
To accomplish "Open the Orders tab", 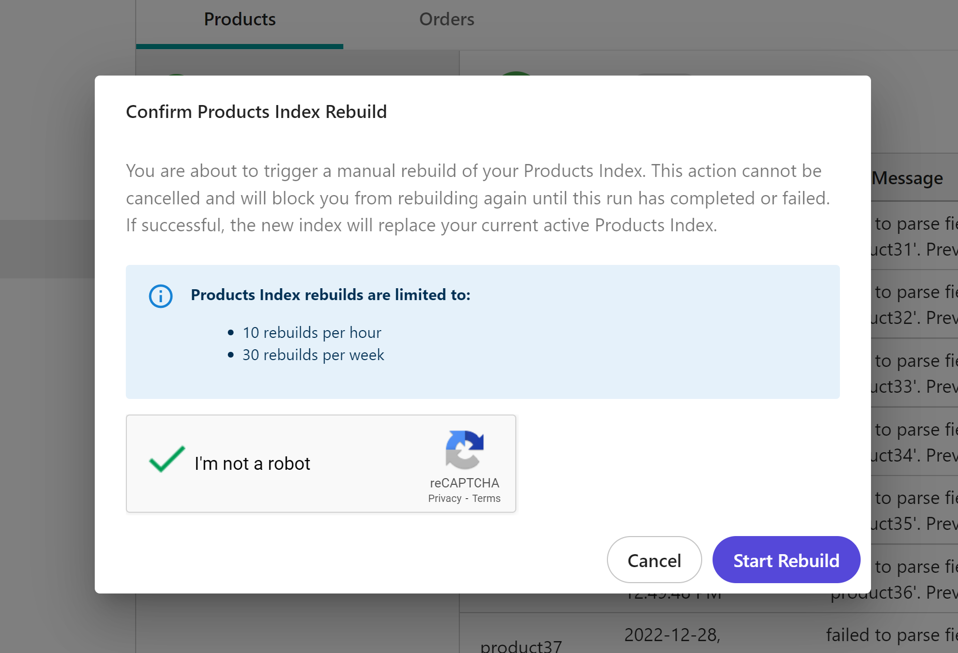I will point(446,20).
